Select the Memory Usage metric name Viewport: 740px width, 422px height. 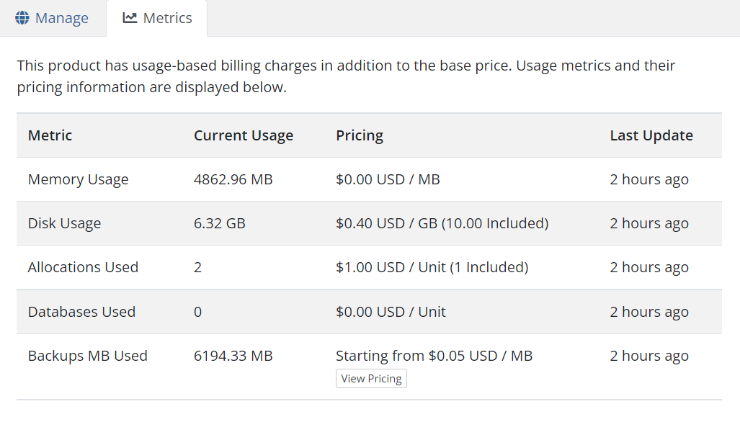[x=78, y=179]
